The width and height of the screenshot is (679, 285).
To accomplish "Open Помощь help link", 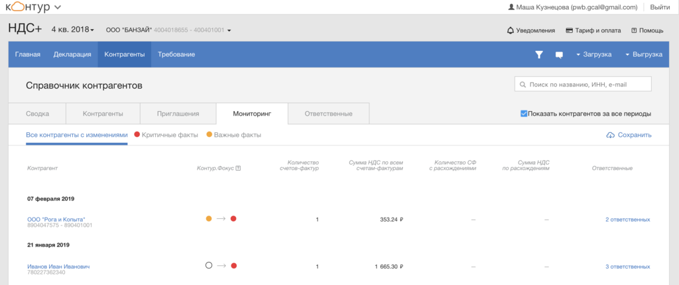I will click(x=647, y=30).
